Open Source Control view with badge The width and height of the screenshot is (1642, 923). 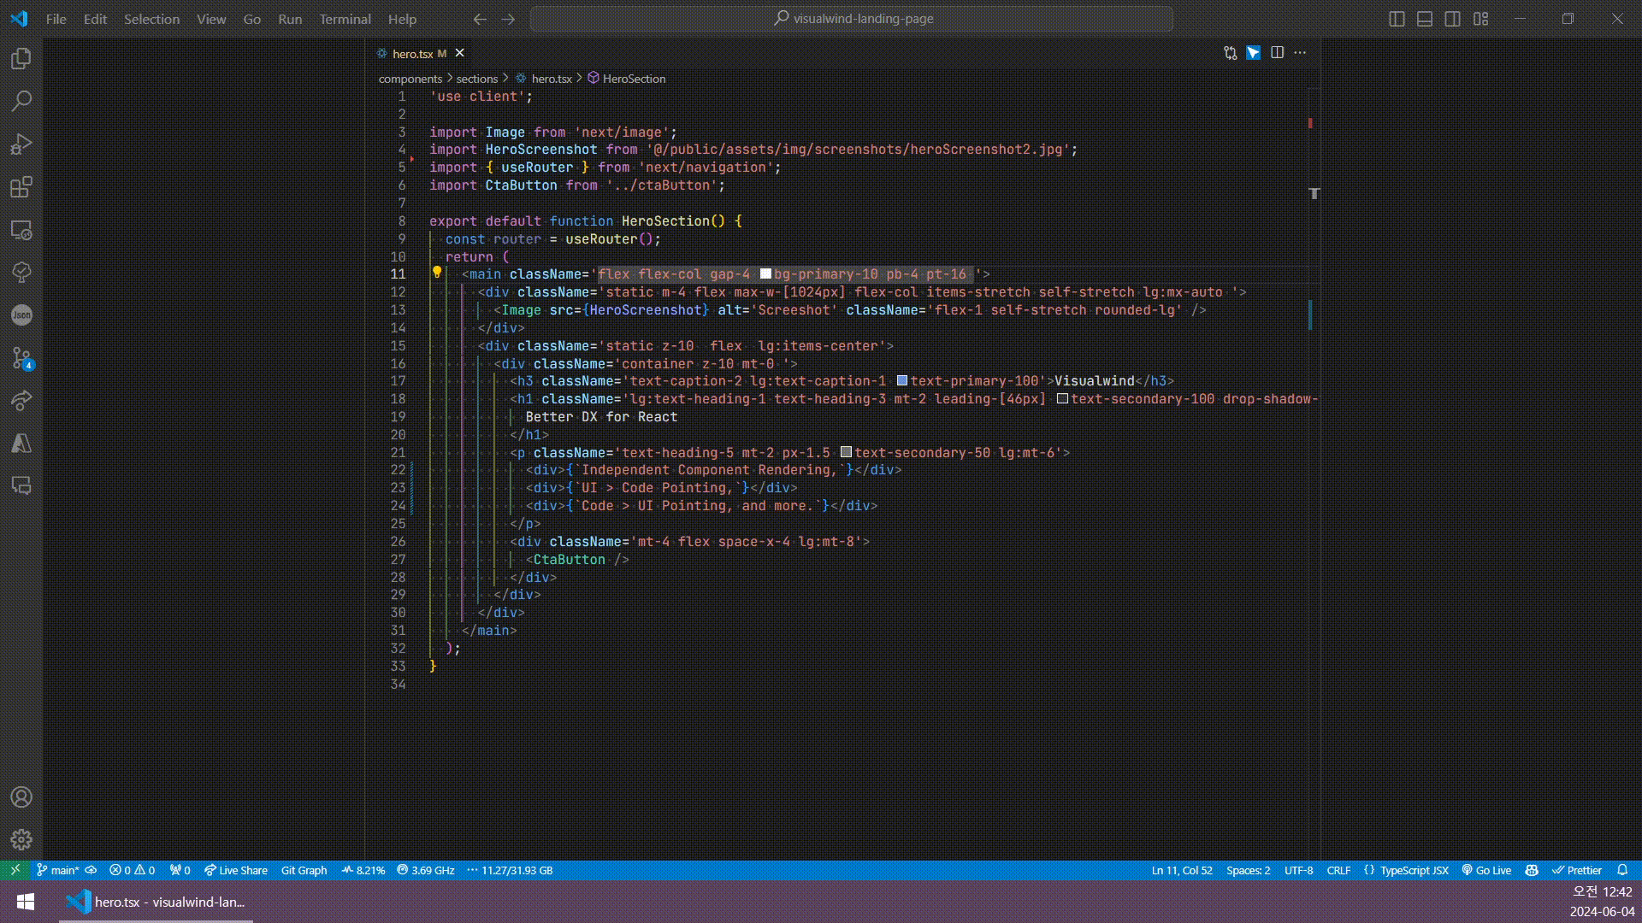point(21,358)
